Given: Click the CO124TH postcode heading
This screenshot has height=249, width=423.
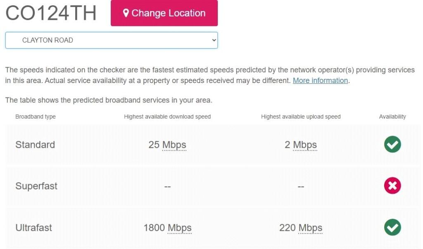Looking at the screenshot, I should [x=50, y=13].
